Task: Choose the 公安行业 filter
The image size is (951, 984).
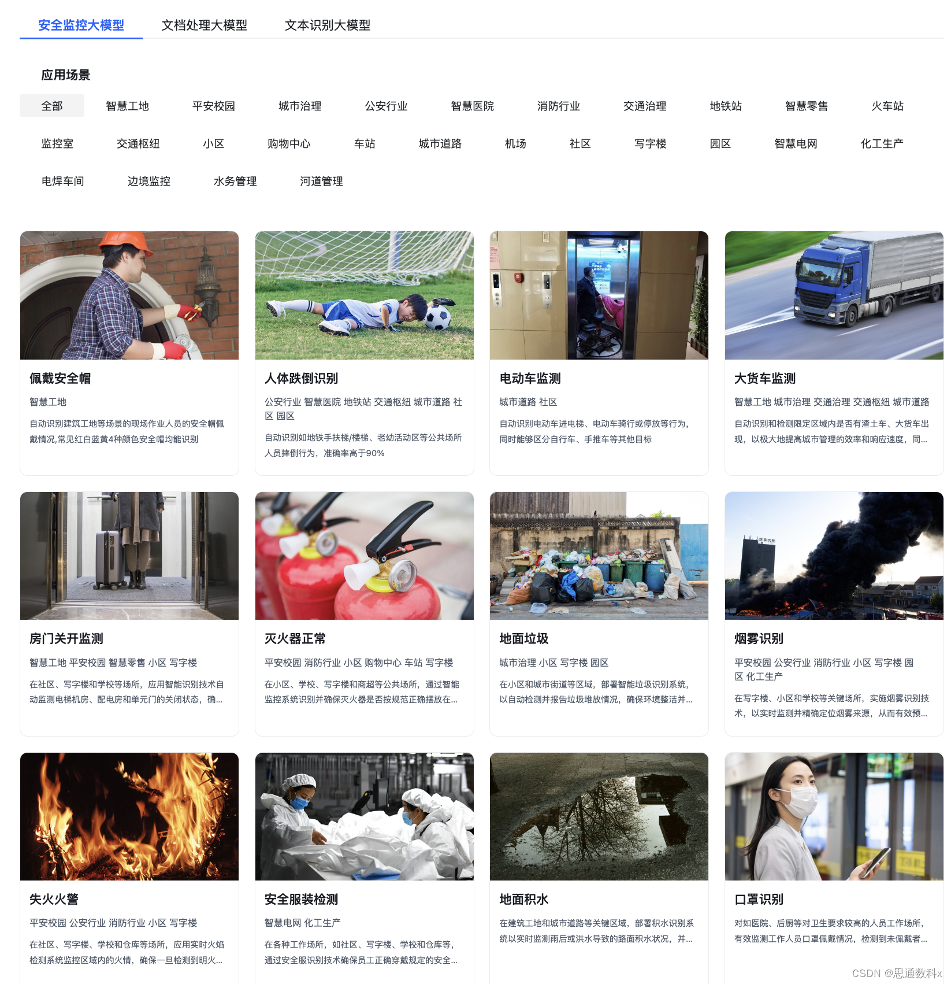Action: tap(386, 106)
